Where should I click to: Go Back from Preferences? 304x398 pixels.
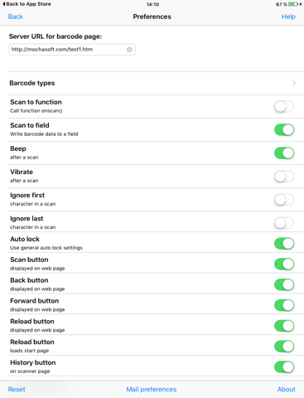click(16, 17)
